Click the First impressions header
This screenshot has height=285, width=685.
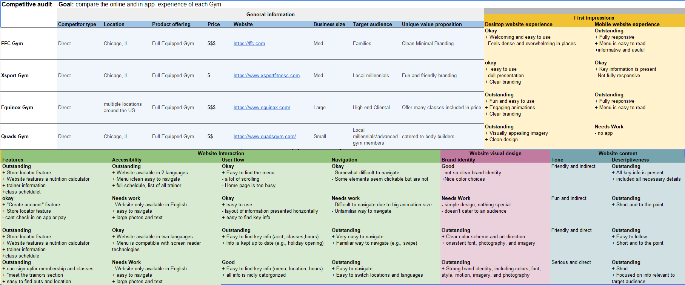click(594, 18)
